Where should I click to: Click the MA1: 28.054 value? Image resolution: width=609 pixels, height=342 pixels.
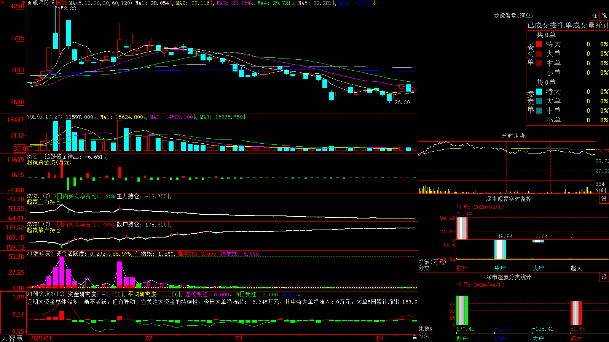[152, 3]
